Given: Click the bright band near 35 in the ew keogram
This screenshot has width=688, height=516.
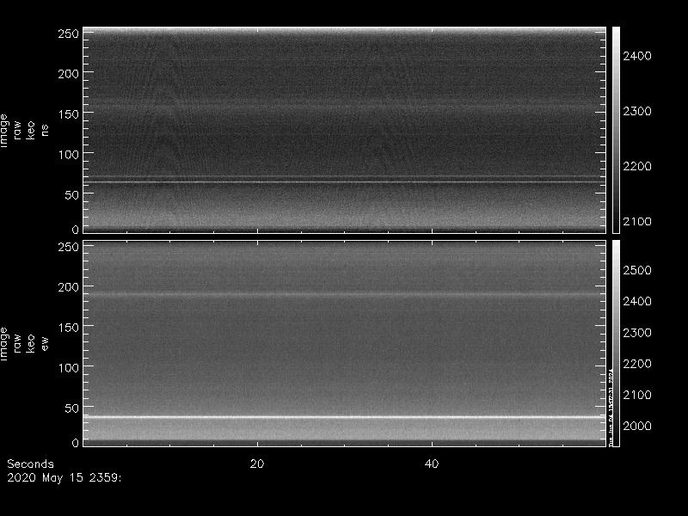Looking at the screenshot, I should click(x=344, y=417).
